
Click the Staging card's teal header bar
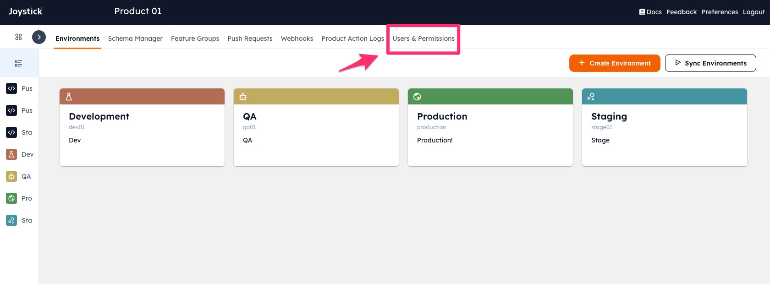(665, 97)
